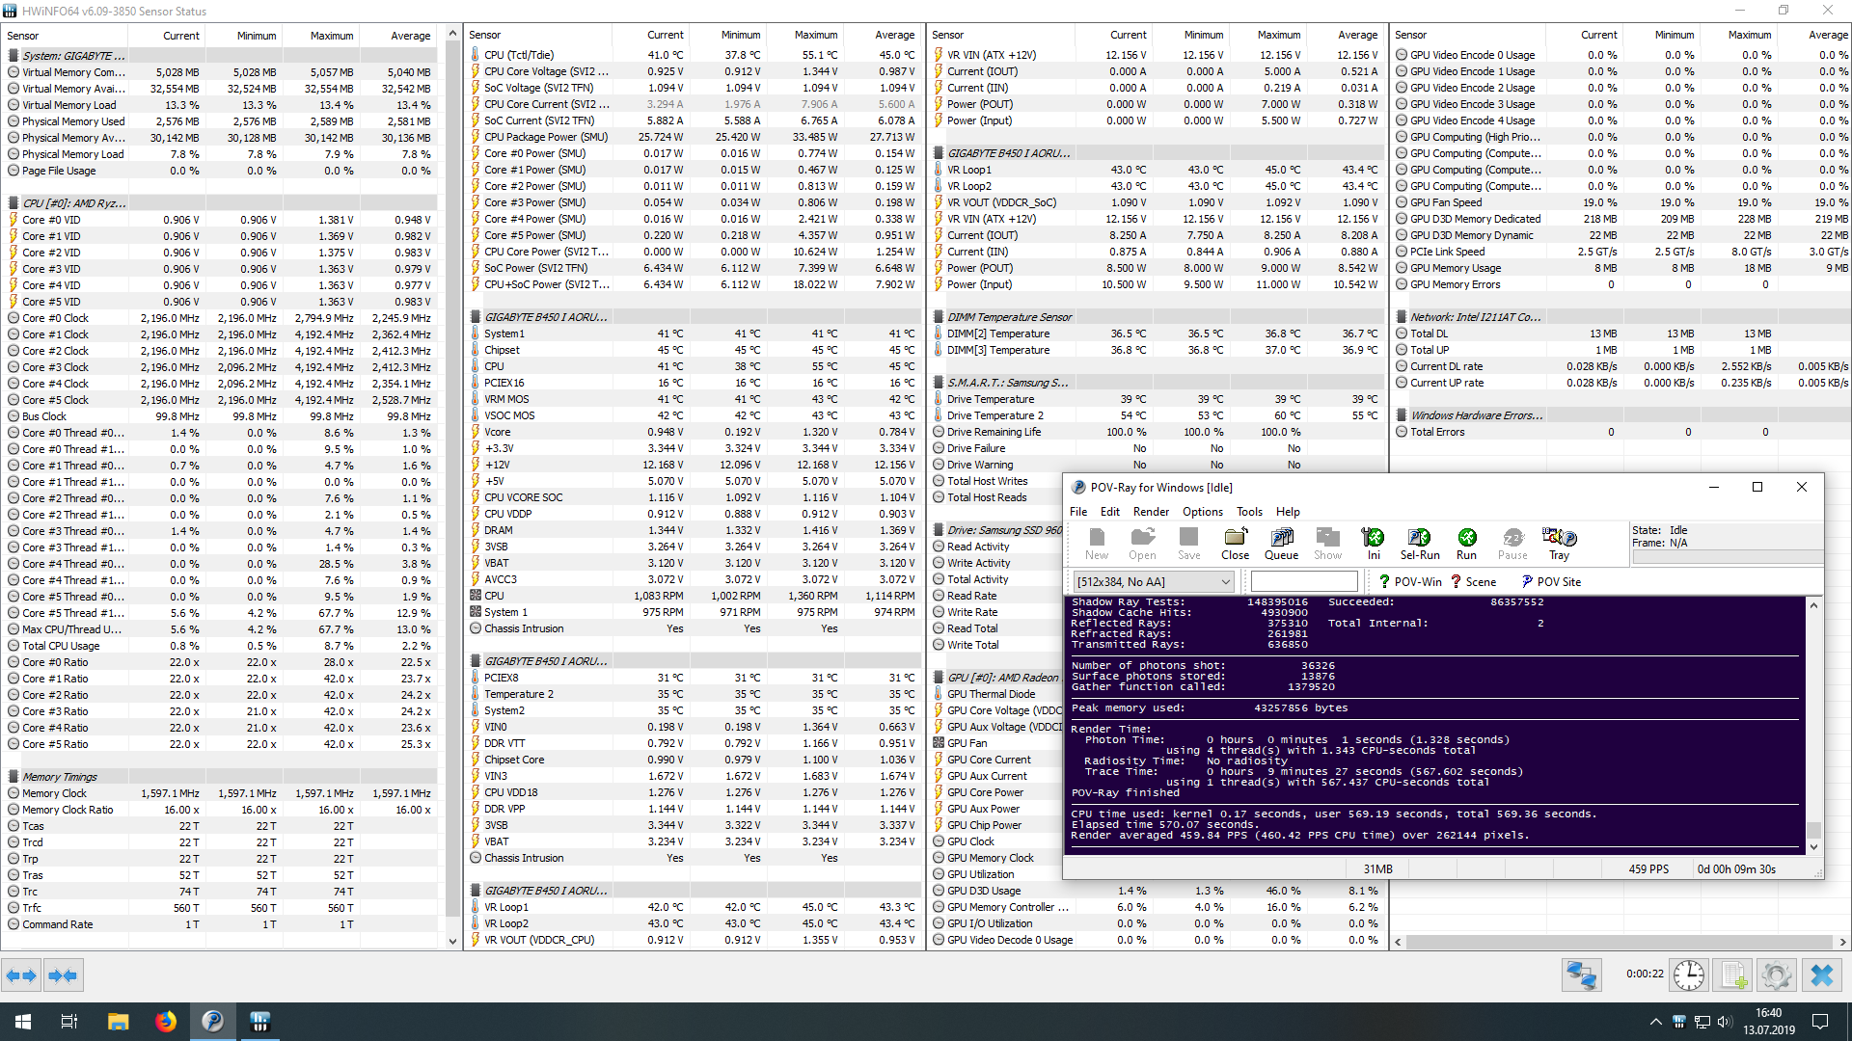Click HWiNFO expand columns arrows button
This screenshot has height=1041, width=1852.
21,975
